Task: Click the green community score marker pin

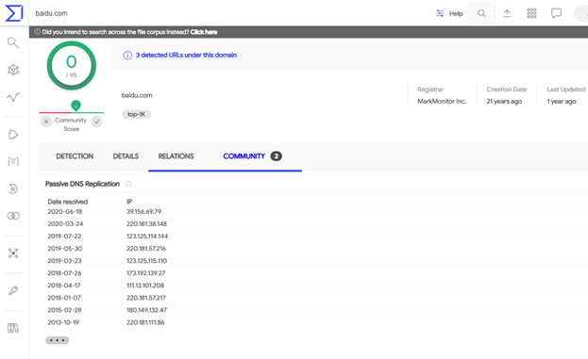Action: [x=76, y=106]
